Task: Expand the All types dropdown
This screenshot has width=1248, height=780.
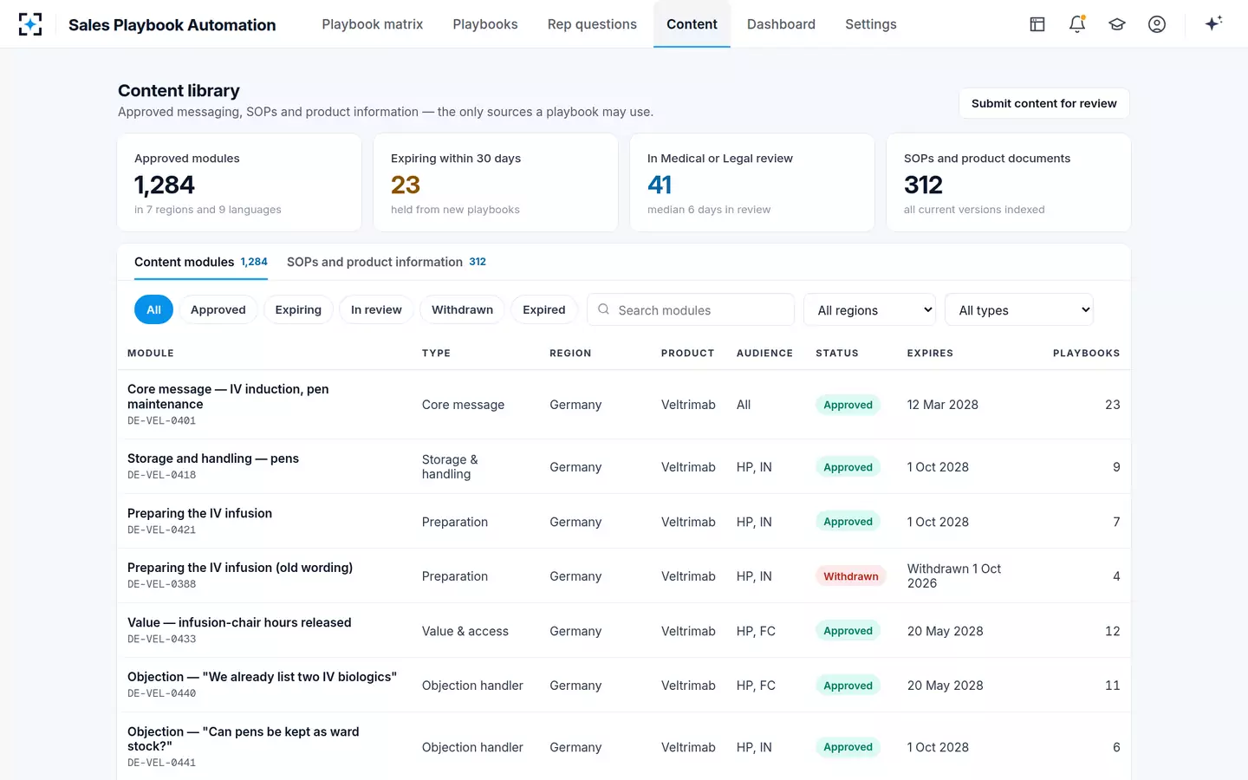Action: tap(1019, 310)
